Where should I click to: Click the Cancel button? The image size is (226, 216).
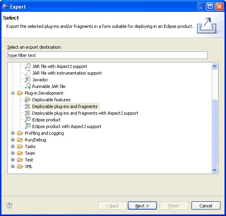206,206
